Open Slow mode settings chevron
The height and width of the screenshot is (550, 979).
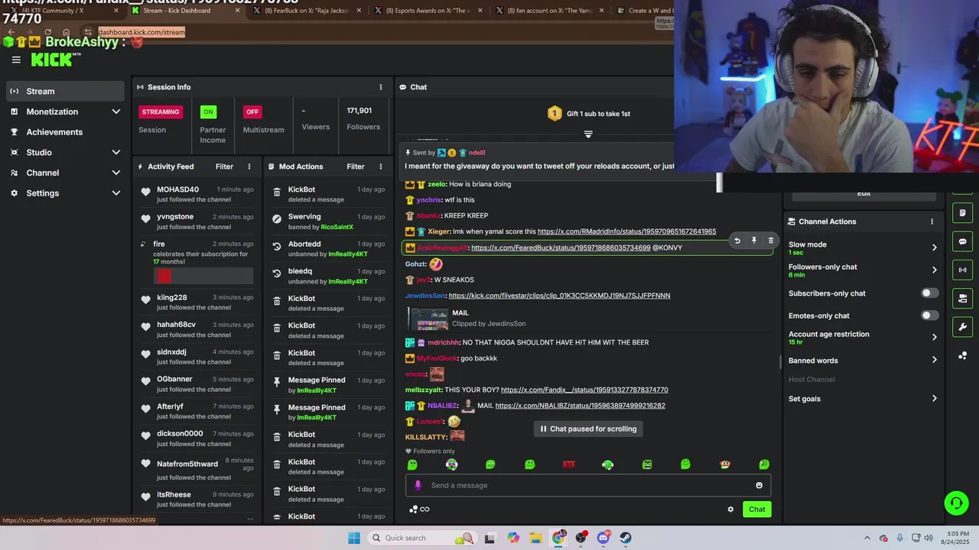pyautogui.click(x=934, y=247)
